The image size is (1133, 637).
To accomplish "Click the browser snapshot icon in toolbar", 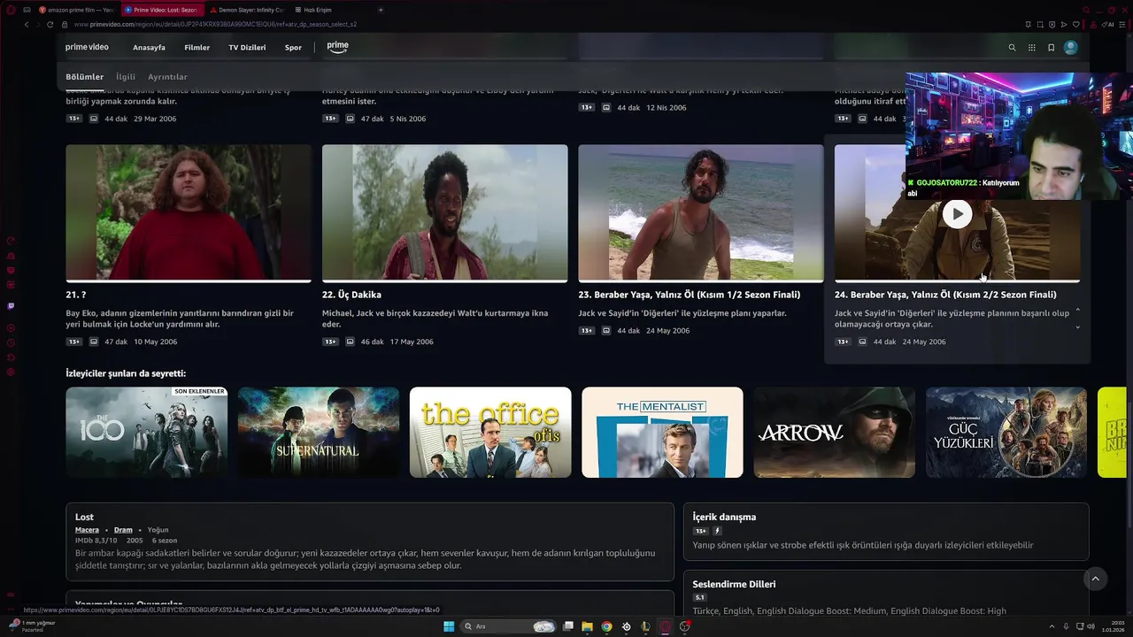I will point(1040,25).
